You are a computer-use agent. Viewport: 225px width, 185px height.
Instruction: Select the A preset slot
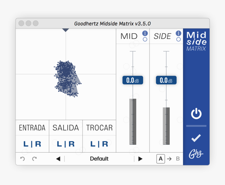pos(161,159)
